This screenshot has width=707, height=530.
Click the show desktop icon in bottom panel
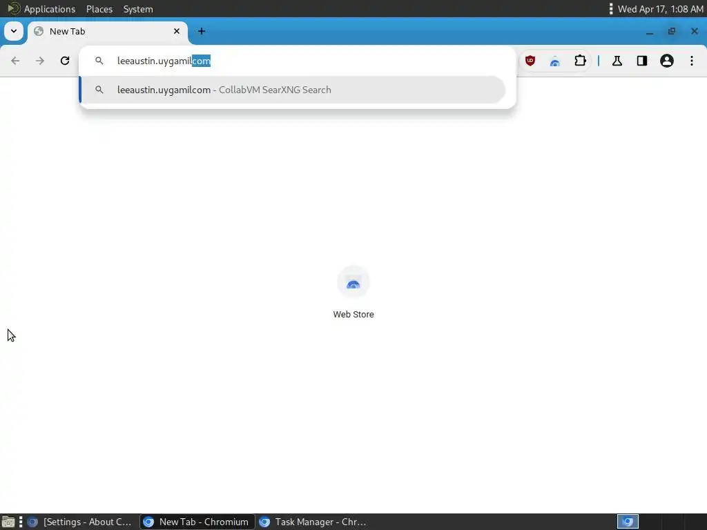[x=8, y=522]
